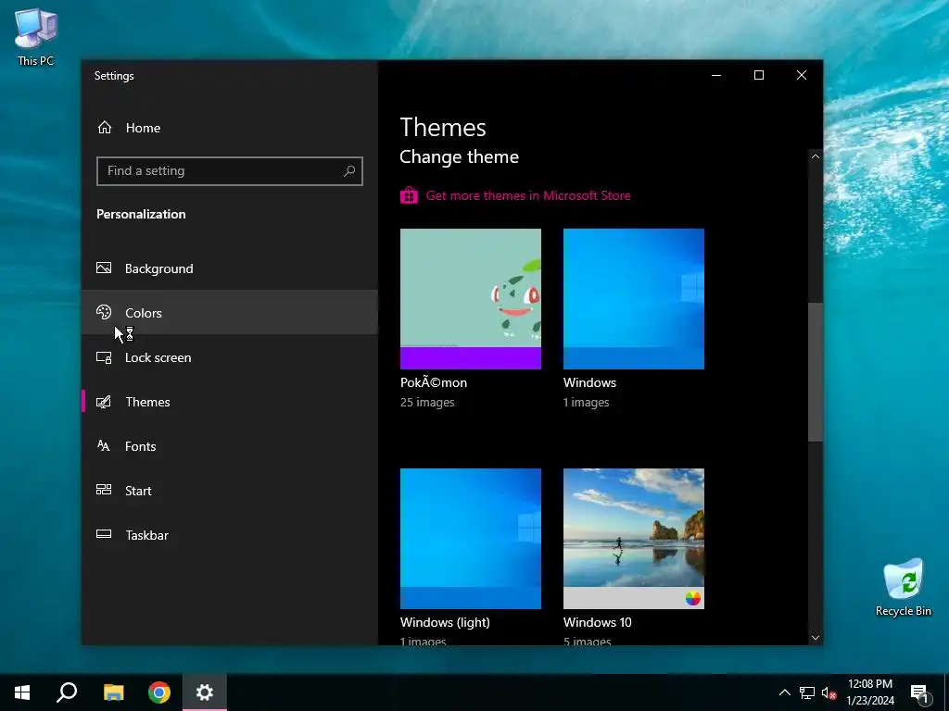Open taskbar Search
949x711 pixels.
pos(67,692)
